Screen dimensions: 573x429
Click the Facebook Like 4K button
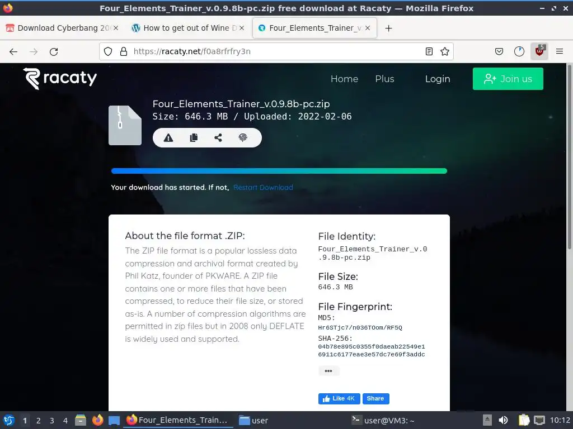point(339,398)
